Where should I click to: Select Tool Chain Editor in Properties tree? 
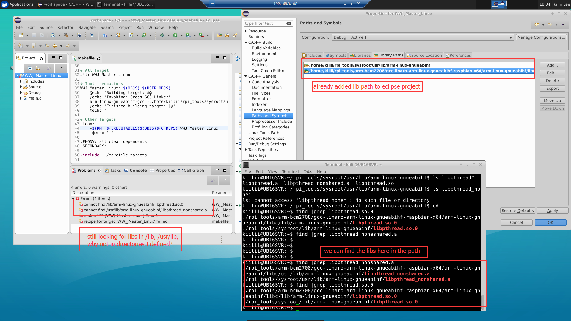pyautogui.click(x=268, y=71)
